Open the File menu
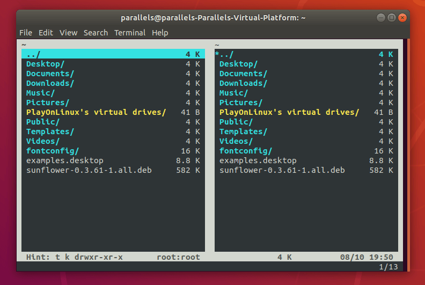This screenshot has width=425, height=285. 26,33
